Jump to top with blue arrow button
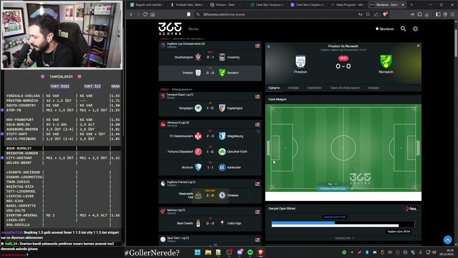Viewport: 458px width, 258px height. 448,240
